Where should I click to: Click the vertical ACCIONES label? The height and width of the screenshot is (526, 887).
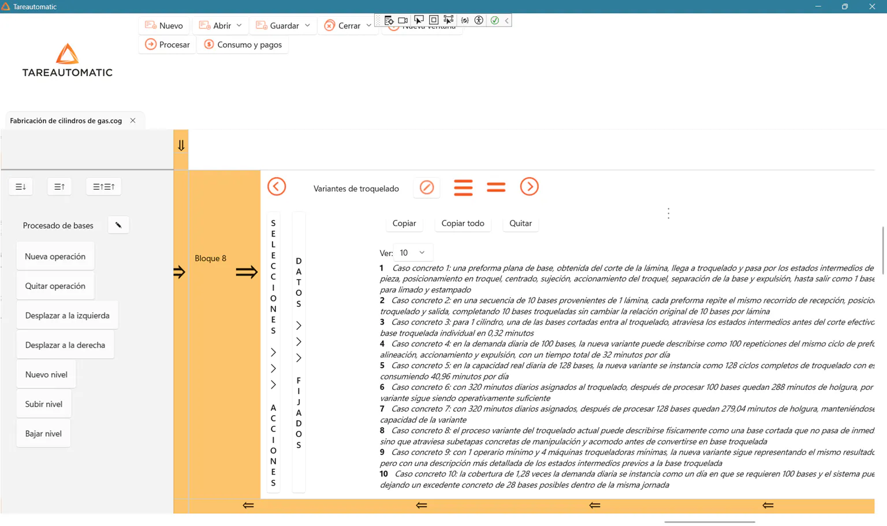click(x=273, y=445)
